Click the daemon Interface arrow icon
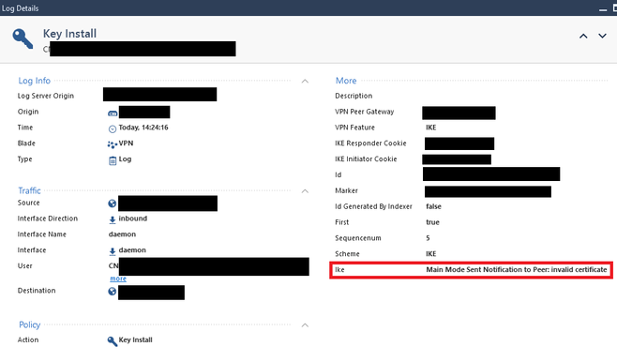The width and height of the screenshot is (617, 362). pos(113,251)
